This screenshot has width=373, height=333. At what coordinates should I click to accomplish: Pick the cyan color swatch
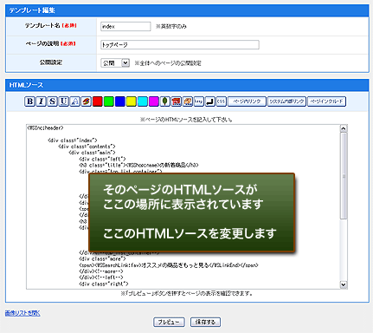click(142, 101)
